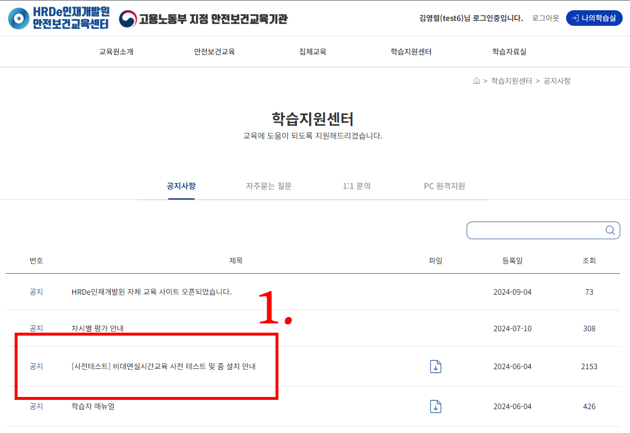Image resolution: width=630 pixels, height=433 pixels.
Task: Download file attached to 사전테스트 notice
Action: pos(435,366)
